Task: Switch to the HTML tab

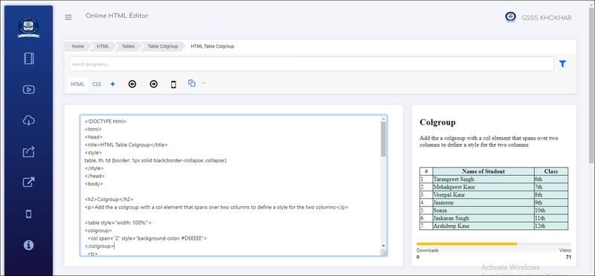Action: (x=77, y=84)
